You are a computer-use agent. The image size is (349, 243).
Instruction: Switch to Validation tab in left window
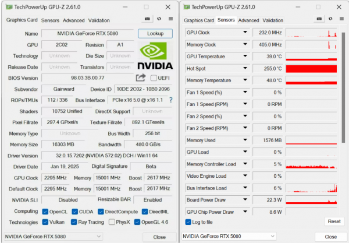click(x=99, y=20)
